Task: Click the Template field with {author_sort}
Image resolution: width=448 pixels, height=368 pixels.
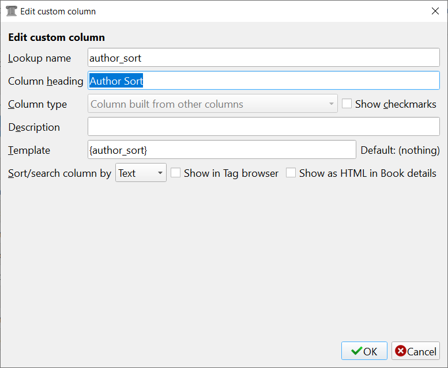Action: coord(221,150)
